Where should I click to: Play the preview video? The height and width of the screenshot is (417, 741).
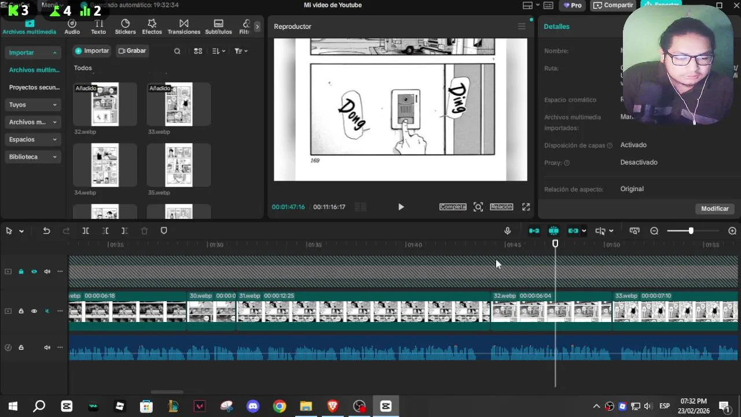(x=401, y=207)
